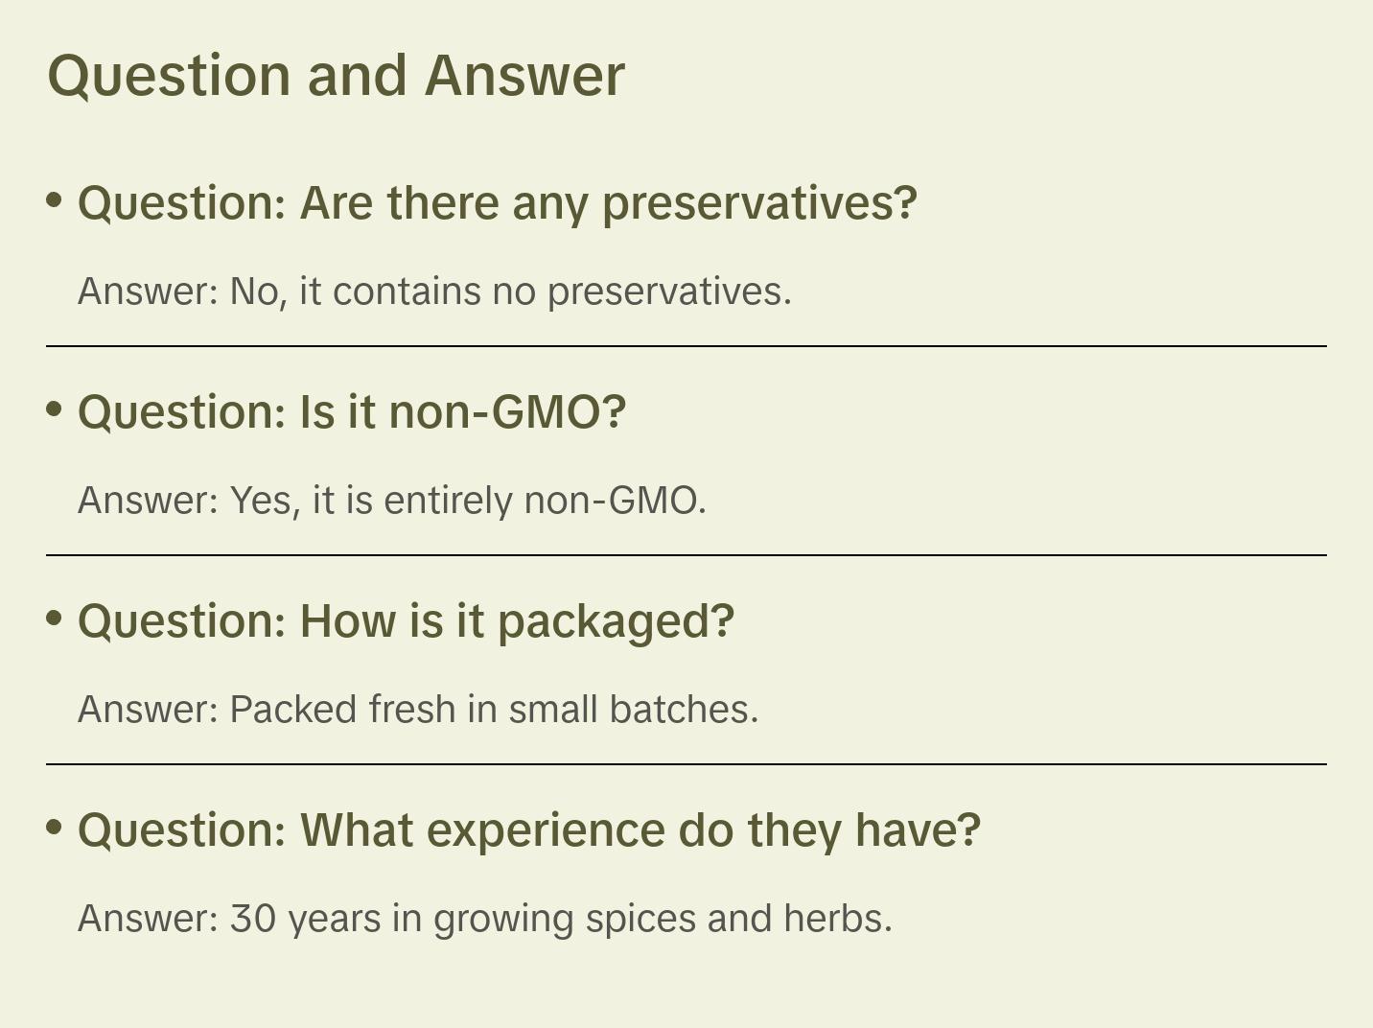
Task: Click the preservatives question text
Action: (497, 203)
